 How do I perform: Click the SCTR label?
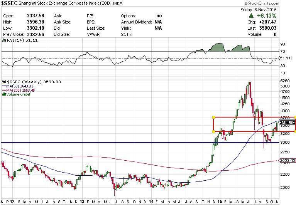click(127, 34)
